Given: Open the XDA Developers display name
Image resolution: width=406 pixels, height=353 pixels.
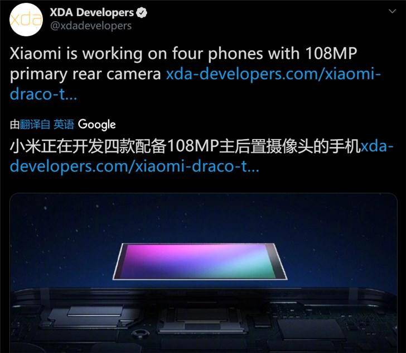Looking at the screenshot, I should 91,12.
